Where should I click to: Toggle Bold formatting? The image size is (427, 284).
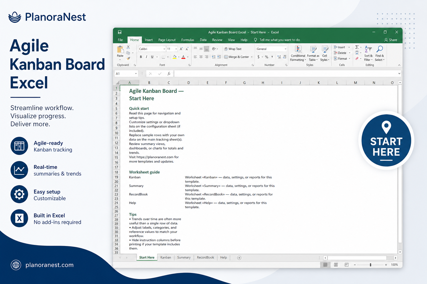tap(141, 57)
